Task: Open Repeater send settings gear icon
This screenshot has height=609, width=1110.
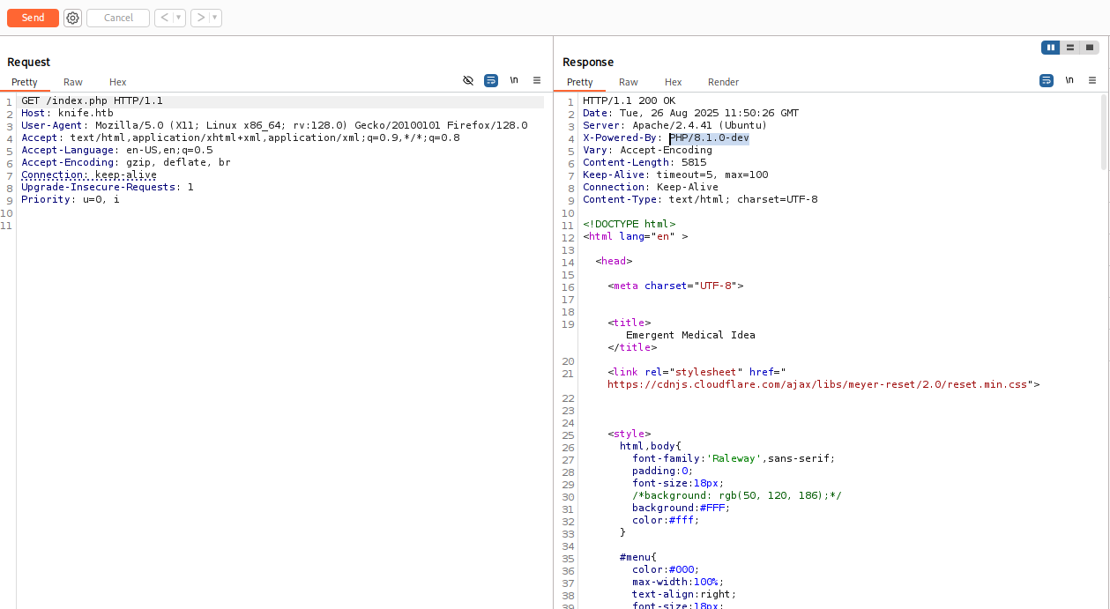Action: (72, 18)
